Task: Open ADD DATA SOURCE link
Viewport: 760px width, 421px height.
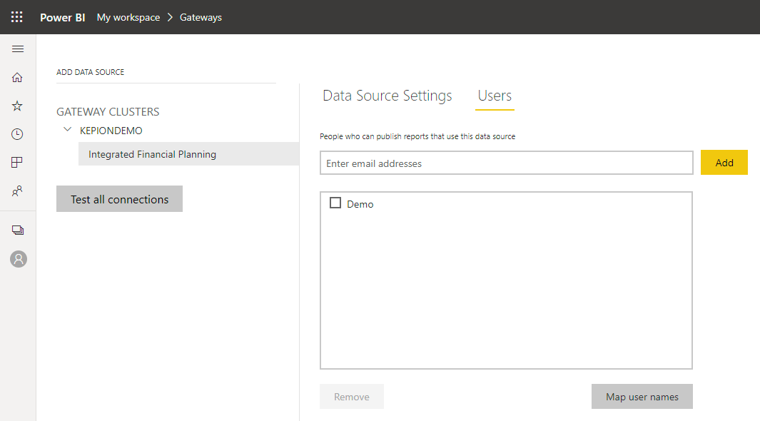Action: coord(90,72)
